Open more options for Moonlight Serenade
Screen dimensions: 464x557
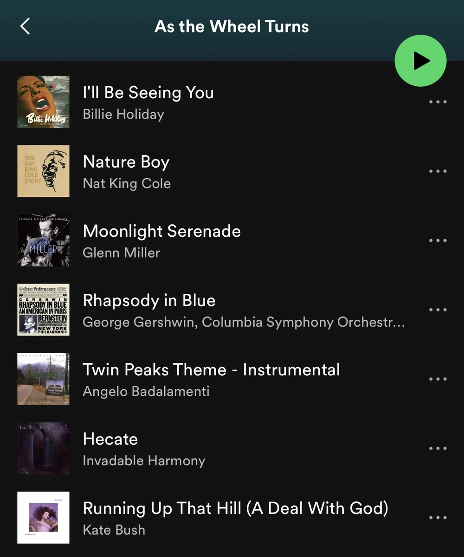[438, 241]
